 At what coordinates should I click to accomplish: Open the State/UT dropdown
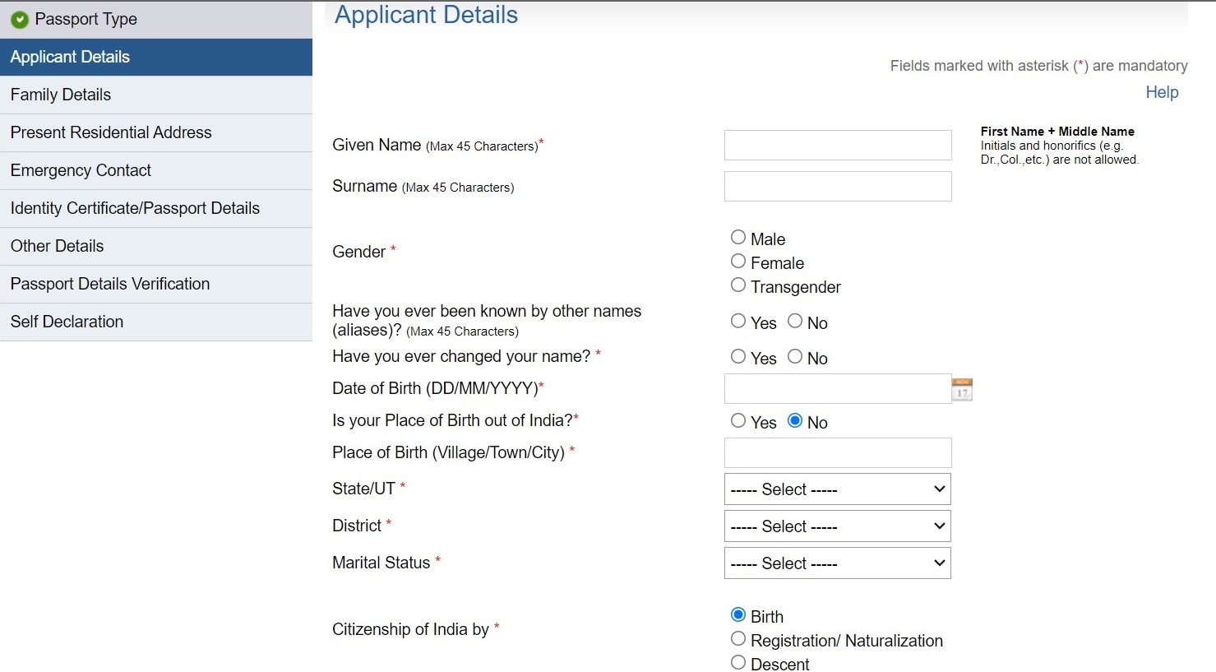(x=837, y=489)
